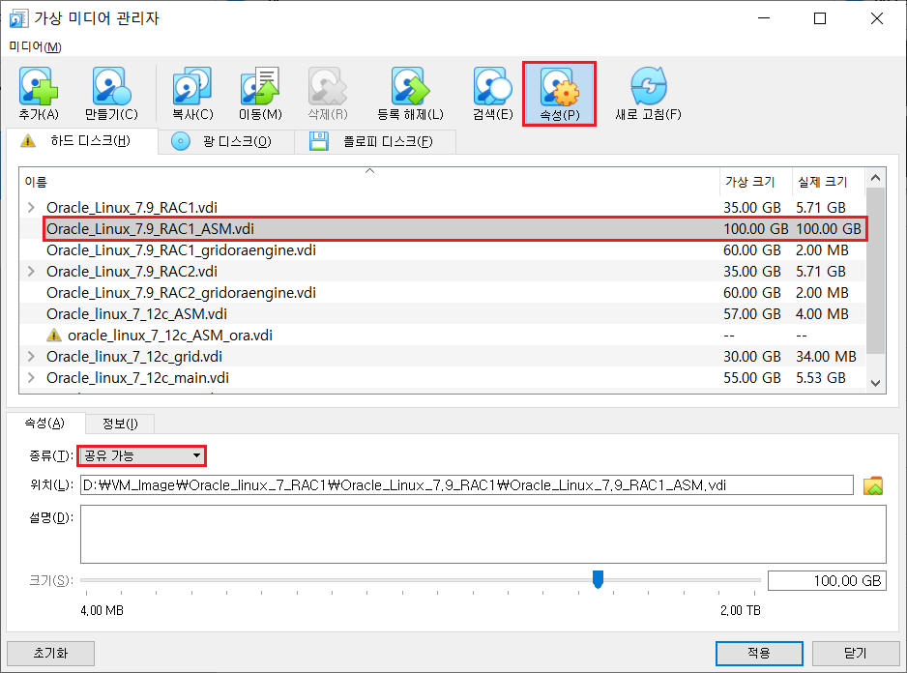The height and width of the screenshot is (673, 907).
Task: Click the 닫기 close button
Action: (x=855, y=654)
